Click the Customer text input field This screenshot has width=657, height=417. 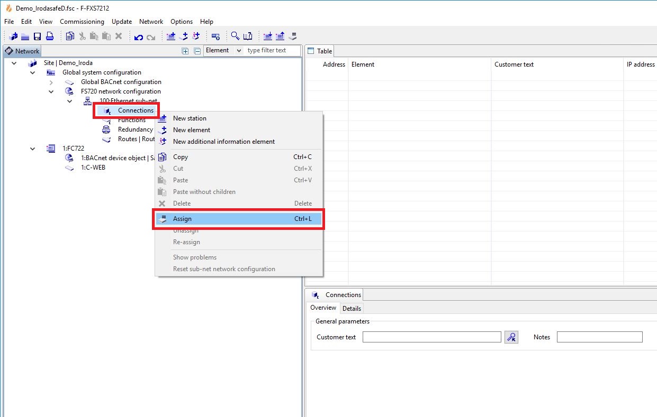pyautogui.click(x=431, y=337)
